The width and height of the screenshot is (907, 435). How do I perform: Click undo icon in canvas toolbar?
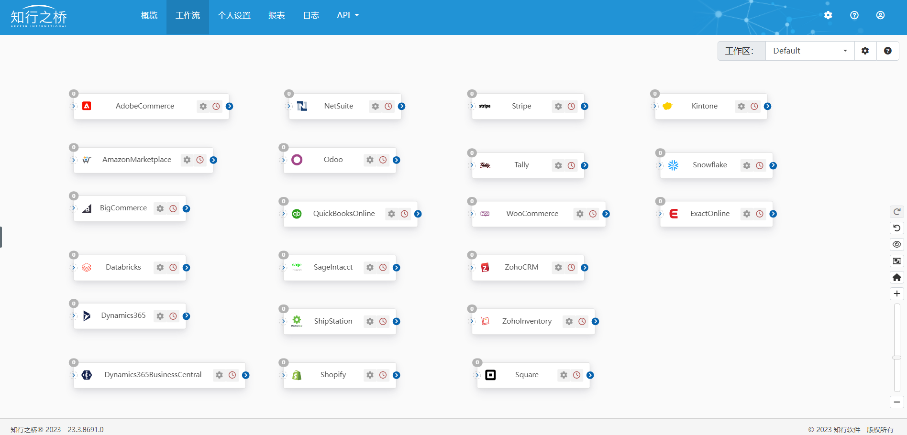(897, 228)
